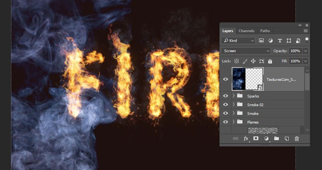Click the noise texture layer thumbnail
Image resolution: width=322 pixels, height=170 pixels.
pyautogui.click(x=263, y=130)
